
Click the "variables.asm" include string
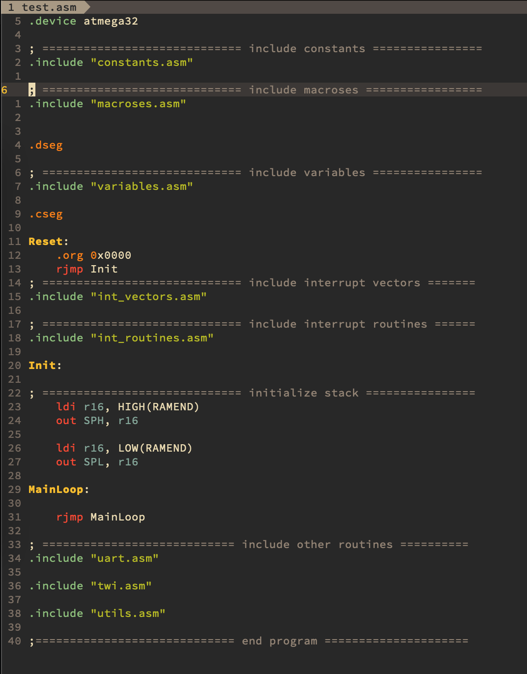(x=142, y=186)
